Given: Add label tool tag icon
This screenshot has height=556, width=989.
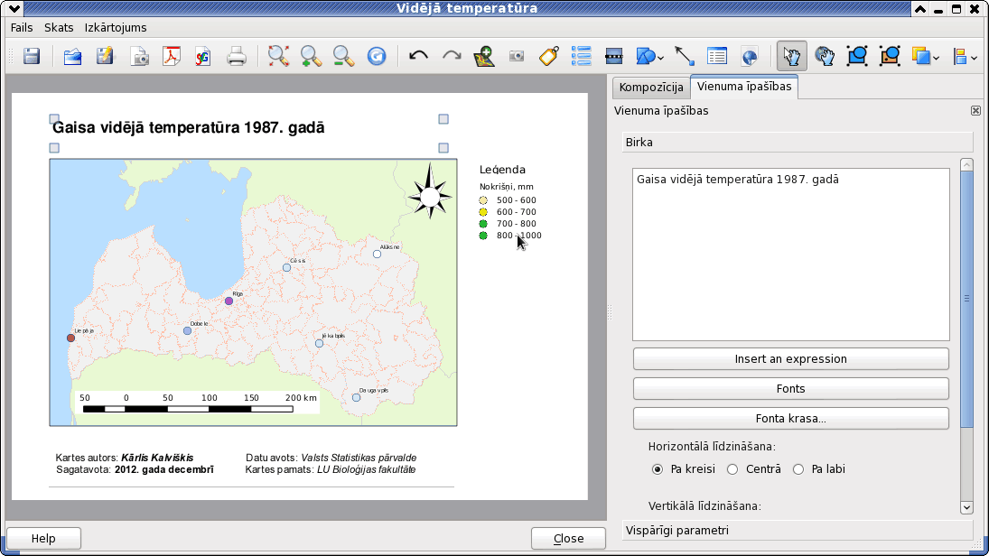Looking at the screenshot, I should [x=549, y=57].
